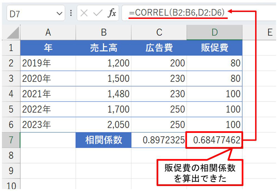Screen dimensions: 278x191
Task: Click the 販促費 header cell
Action: click(215, 48)
